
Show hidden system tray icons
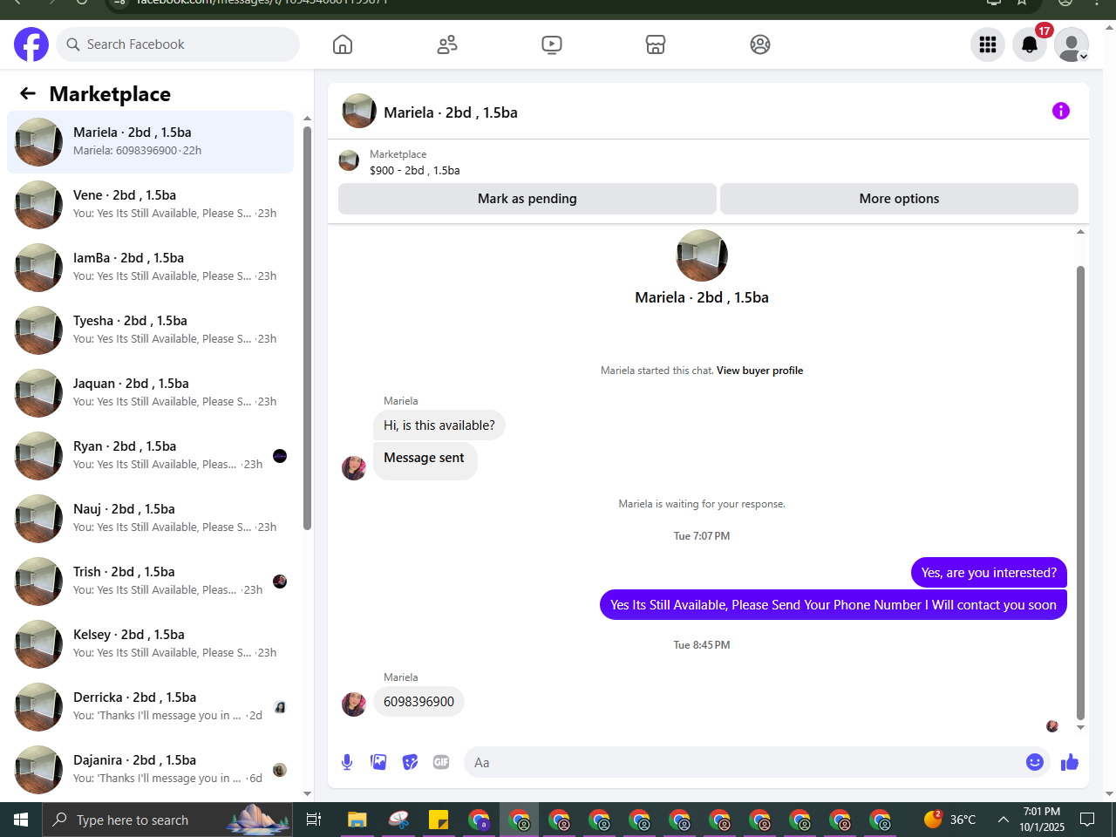tap(1004, 820)
